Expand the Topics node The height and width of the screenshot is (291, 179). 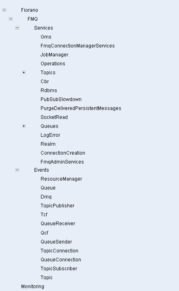point(24,73)
